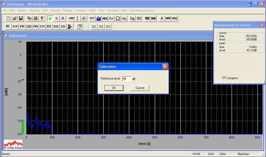Click the green input level meter bar
The image size is (266, 157).
click(23, 127)
